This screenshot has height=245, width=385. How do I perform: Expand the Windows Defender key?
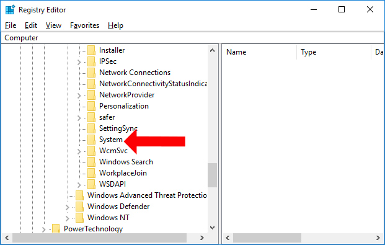[68, 207]
